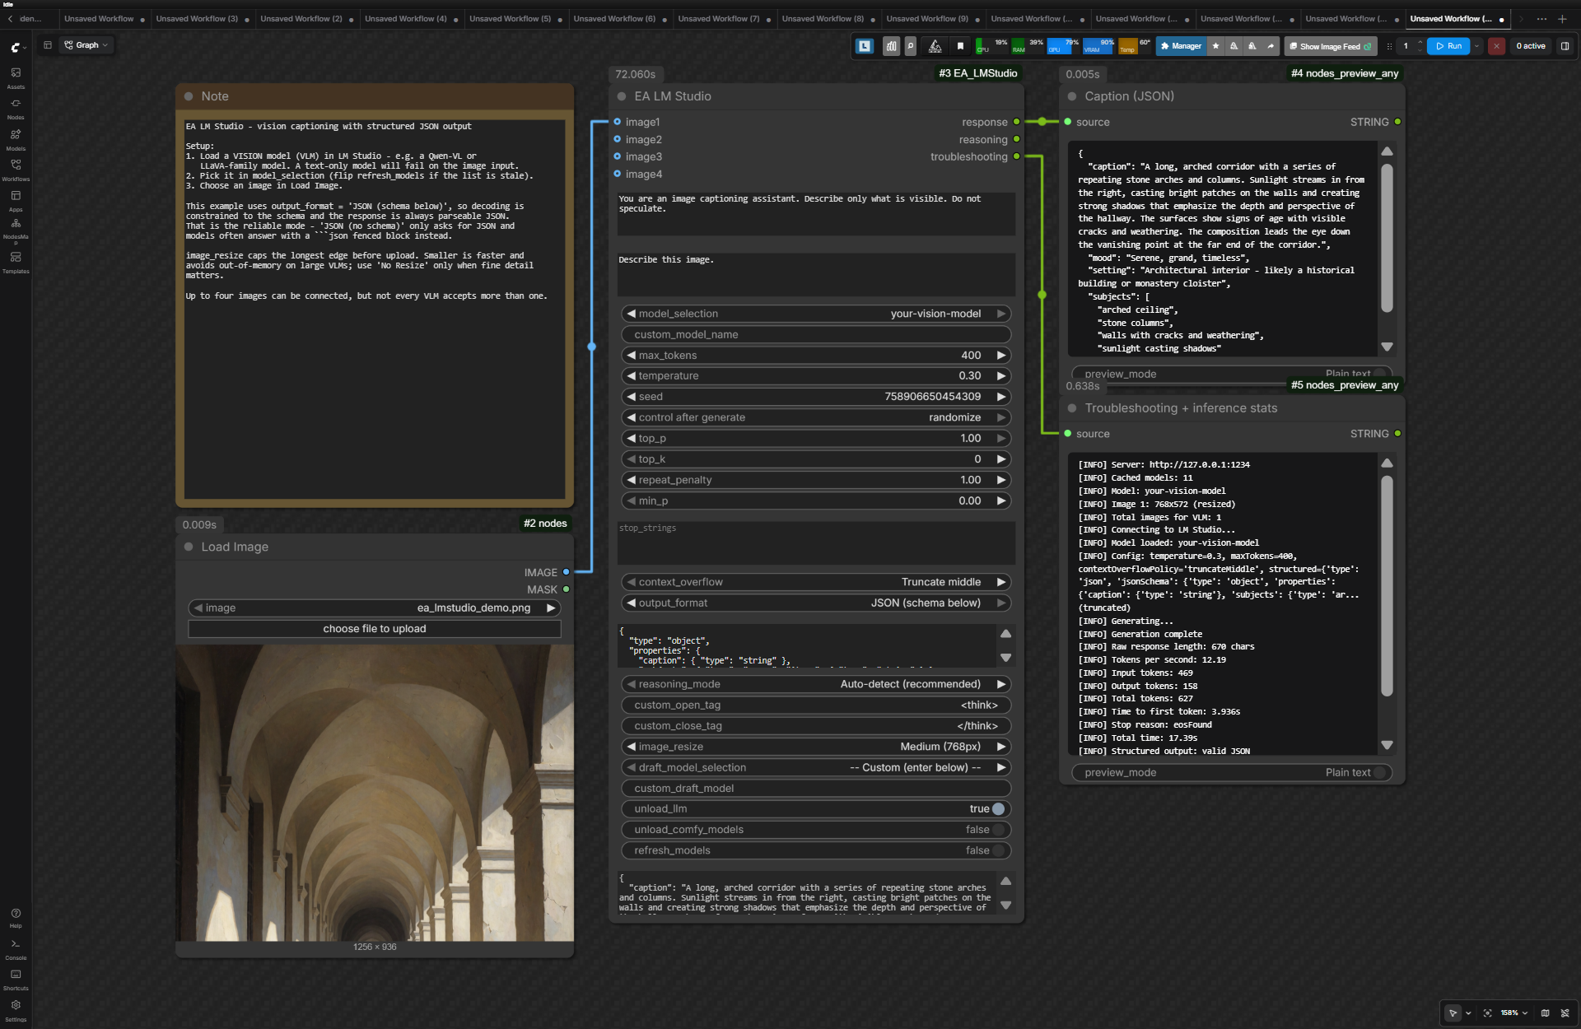Click the new workflow plus tab icon
Viewport: 1581px width, 1029px height.
(1562, 19)
